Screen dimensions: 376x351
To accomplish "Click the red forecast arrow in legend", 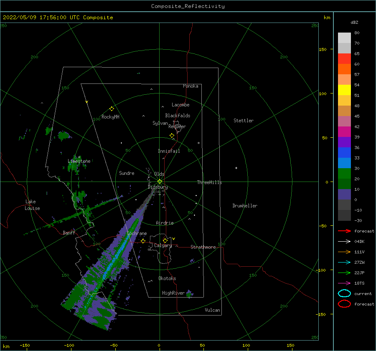I will [344, 231].
